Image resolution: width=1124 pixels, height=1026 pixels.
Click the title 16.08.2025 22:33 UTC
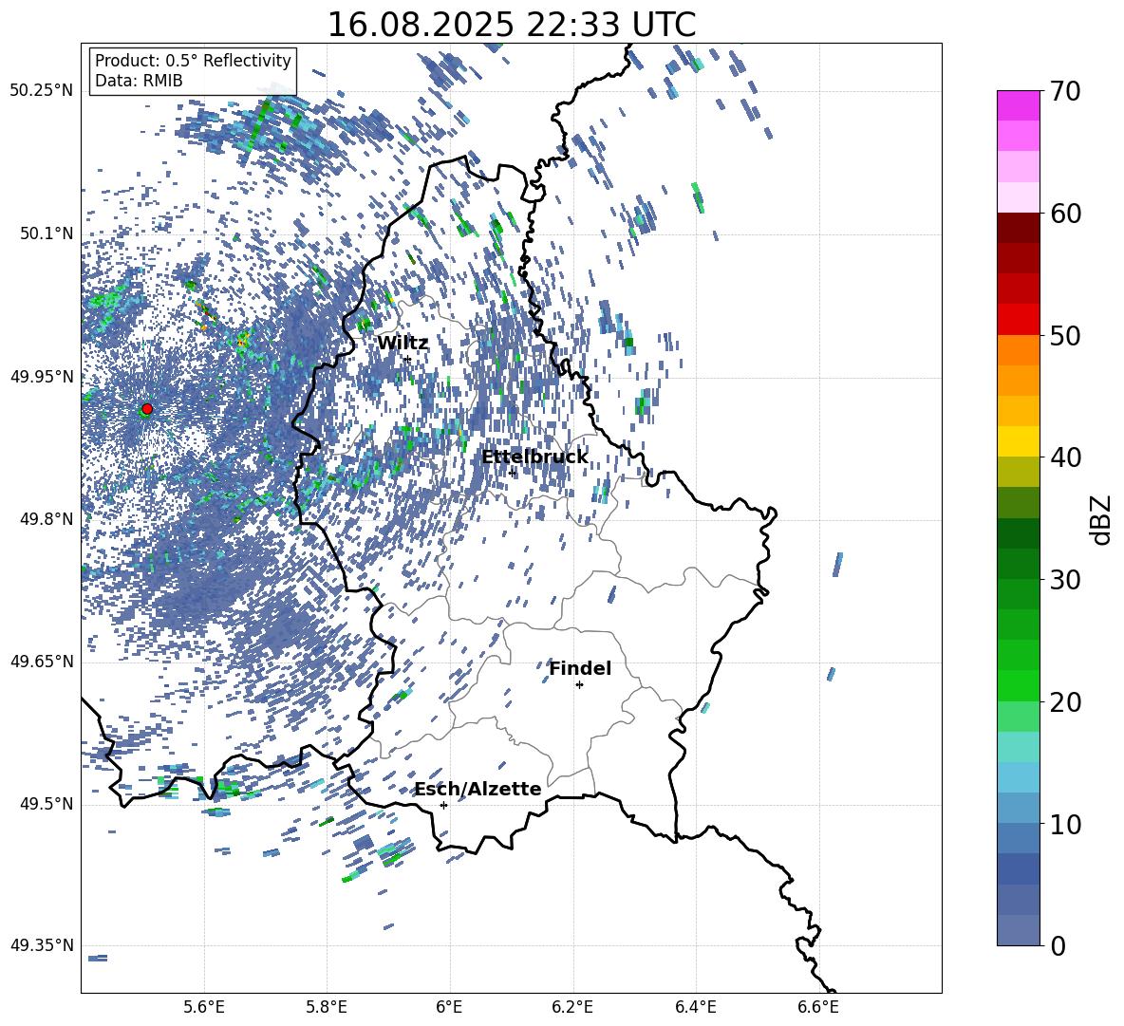point(512,25)
